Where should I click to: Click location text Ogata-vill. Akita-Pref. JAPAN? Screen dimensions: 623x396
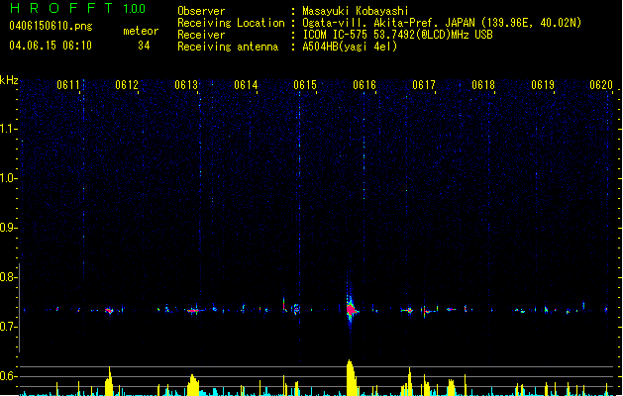(388, 23)
